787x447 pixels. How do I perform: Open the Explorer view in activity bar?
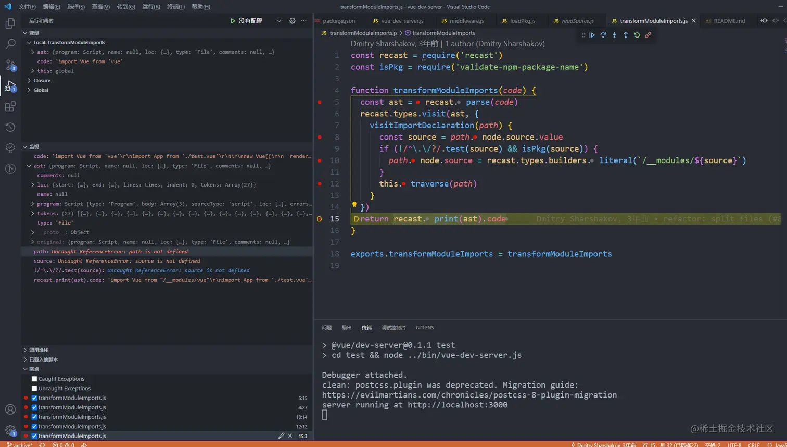(10, 23)
